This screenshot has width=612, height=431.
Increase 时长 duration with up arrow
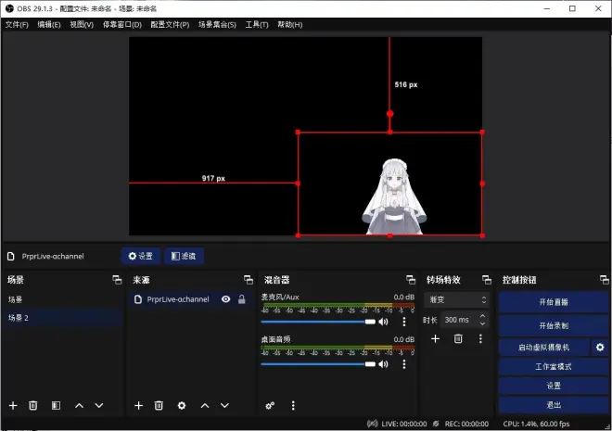pyautogui.click(x=483, y=316)
